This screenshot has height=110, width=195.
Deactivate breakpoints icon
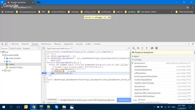[x=152, y=48]
